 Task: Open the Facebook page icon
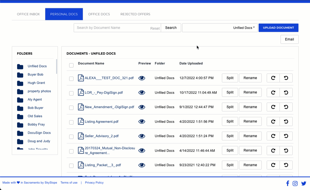tap(288, 183)
